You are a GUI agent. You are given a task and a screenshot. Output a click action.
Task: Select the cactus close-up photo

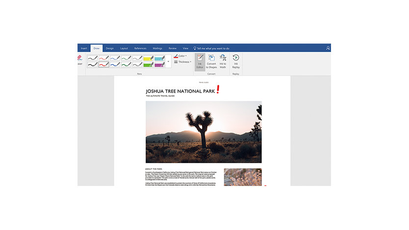click(243, 177)
